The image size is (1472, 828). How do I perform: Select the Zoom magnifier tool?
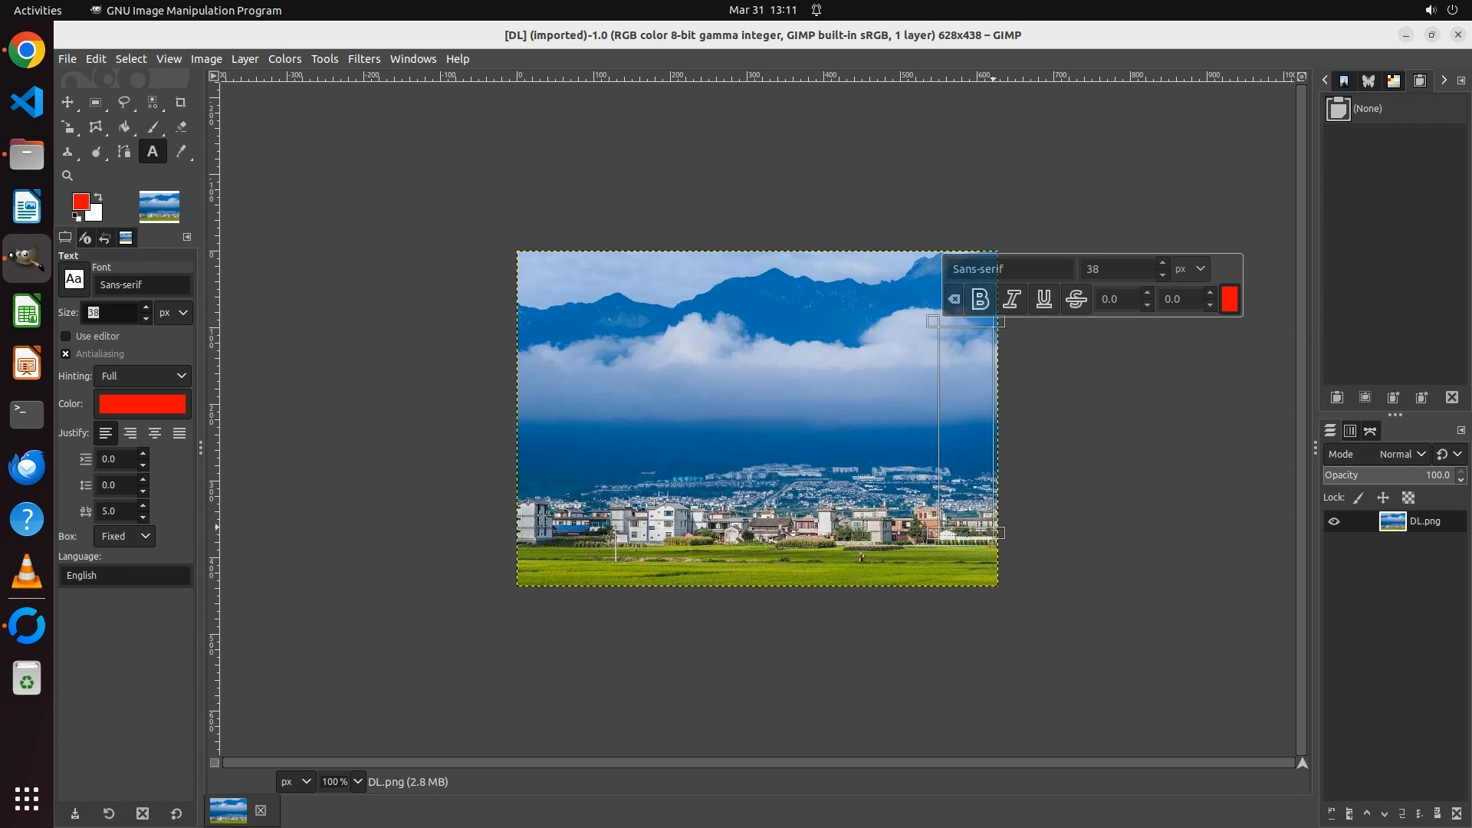point(67,176)
